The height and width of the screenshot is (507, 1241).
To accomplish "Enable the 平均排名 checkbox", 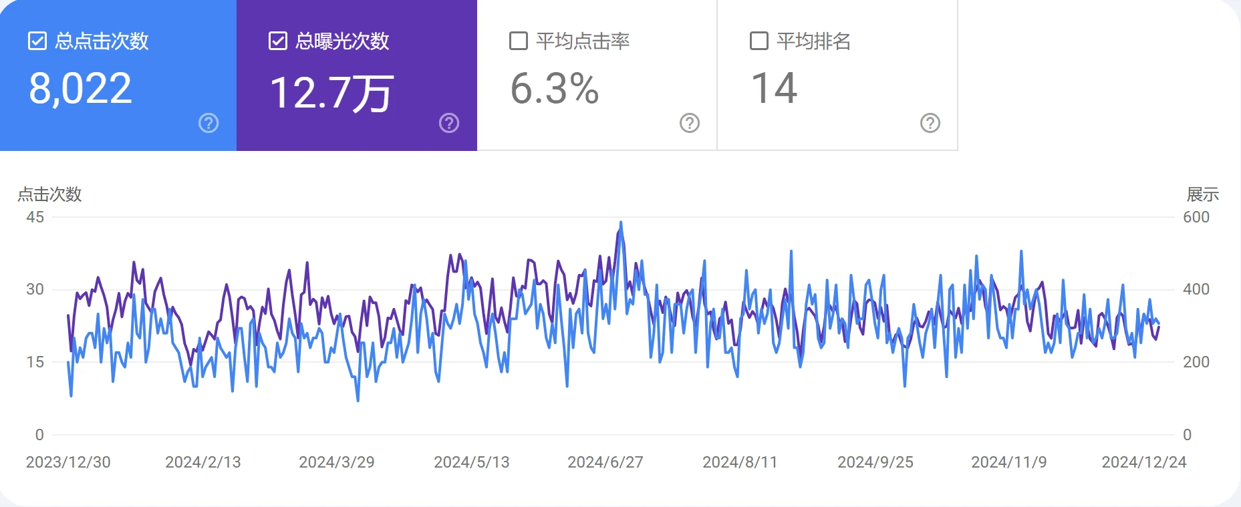I will (x=759, y=41).
